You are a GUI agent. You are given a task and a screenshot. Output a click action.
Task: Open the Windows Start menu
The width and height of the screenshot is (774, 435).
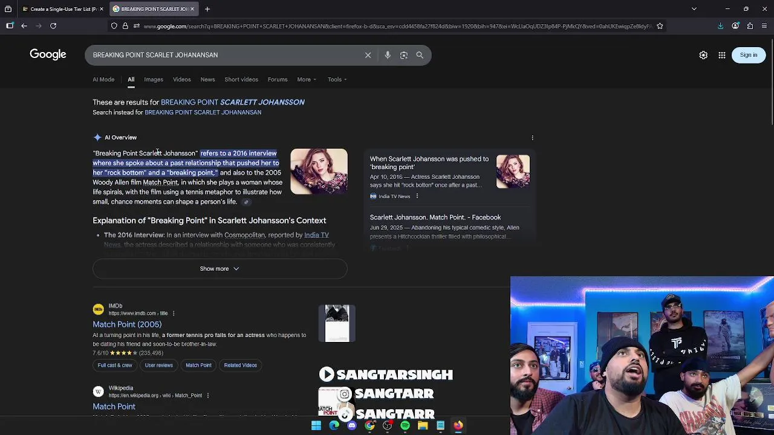click(316, 426)
